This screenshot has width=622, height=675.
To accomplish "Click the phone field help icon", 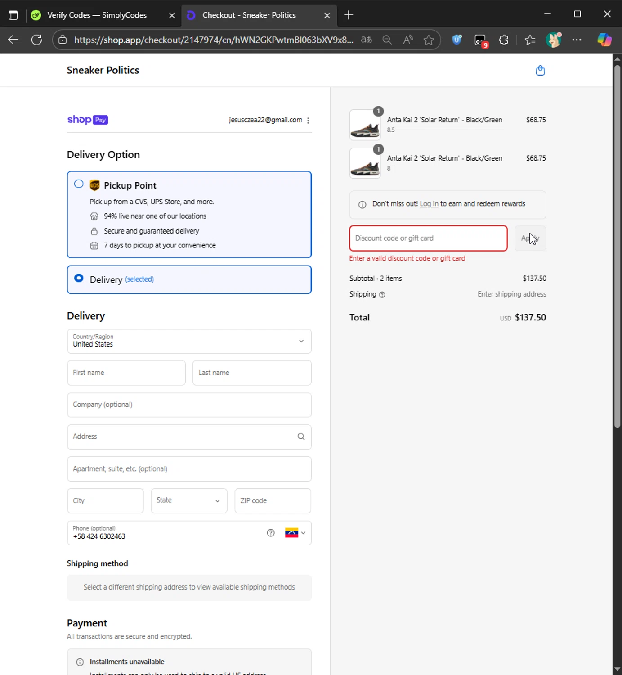I will [x=271, y=533].
